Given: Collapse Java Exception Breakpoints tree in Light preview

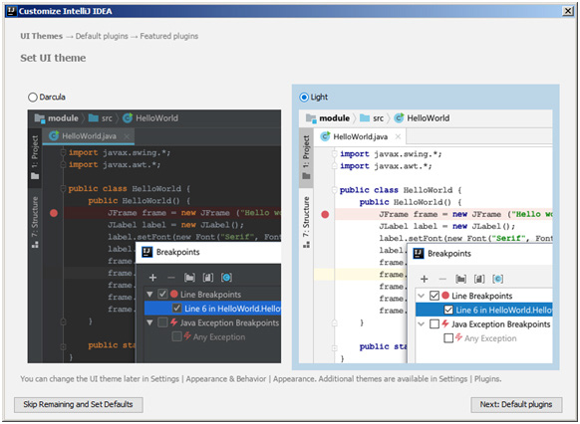Looking at the screenshot, I should click(x=421, y=324).
